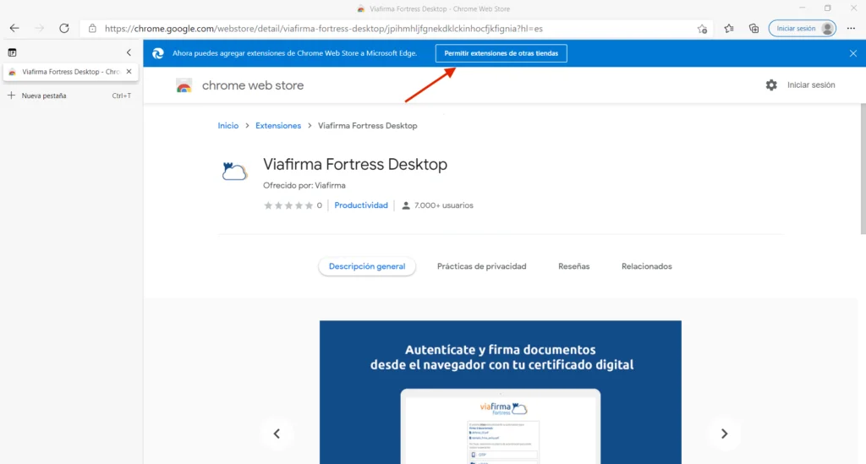Open the Favorites list icon
The image size is (866, 464).
[x=729, y=28]
